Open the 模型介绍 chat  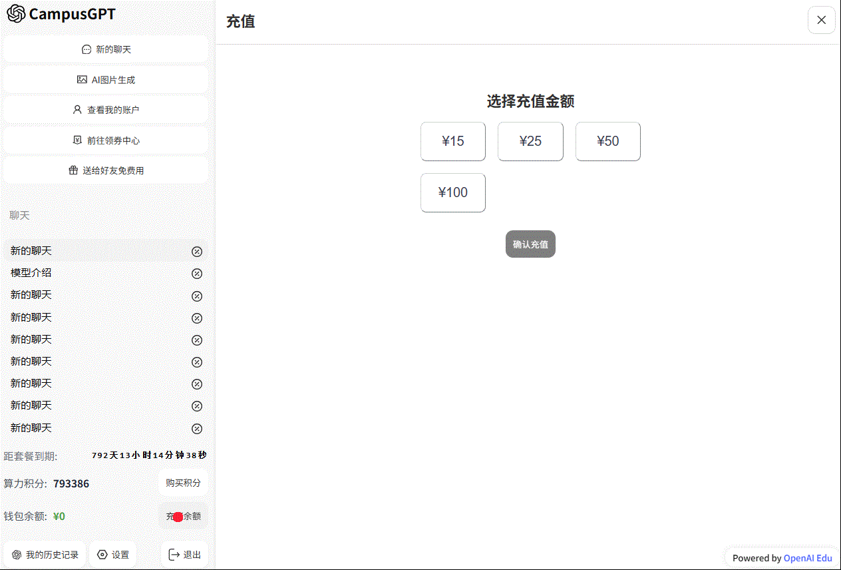31,273
